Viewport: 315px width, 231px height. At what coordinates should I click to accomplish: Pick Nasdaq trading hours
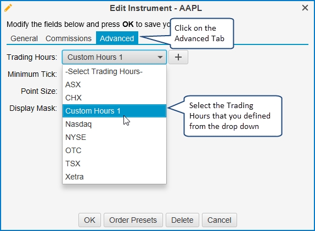pyautogui.click(x=114, y=124)
